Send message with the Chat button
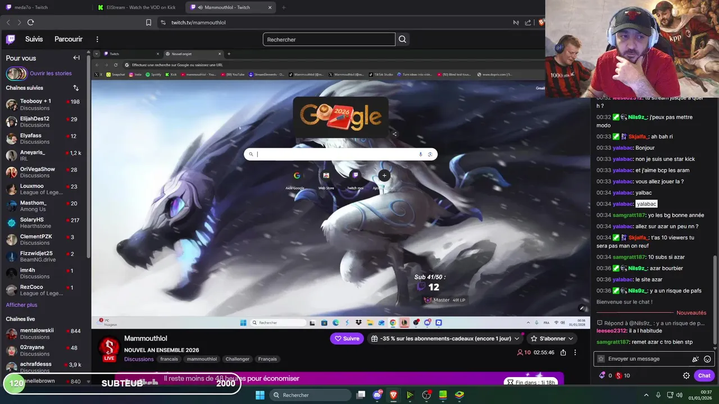 [x=704, y=376]
